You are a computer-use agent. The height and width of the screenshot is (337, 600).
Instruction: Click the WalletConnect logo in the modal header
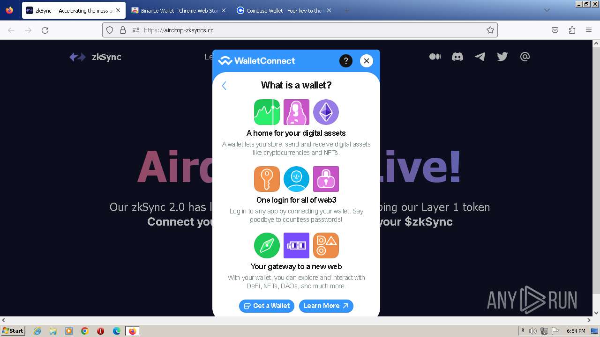(256, 61)
